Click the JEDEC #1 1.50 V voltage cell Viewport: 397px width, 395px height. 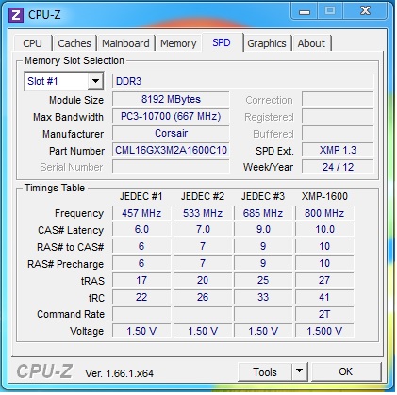tap(141, 331)
